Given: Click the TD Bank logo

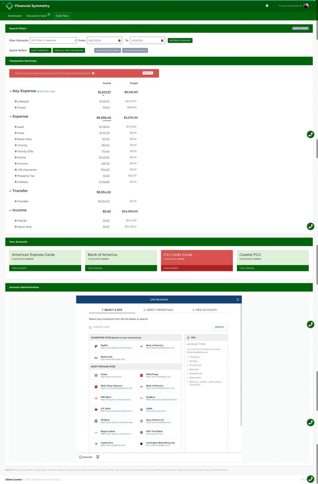Looking at the screenshot, I should click(95, 421).
